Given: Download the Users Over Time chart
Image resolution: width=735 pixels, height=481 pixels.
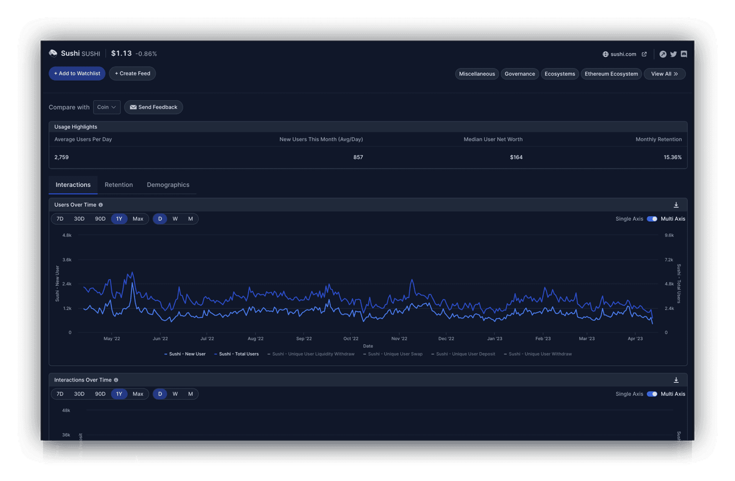Looking at the screenshot, I should click(x=676, y=205).
